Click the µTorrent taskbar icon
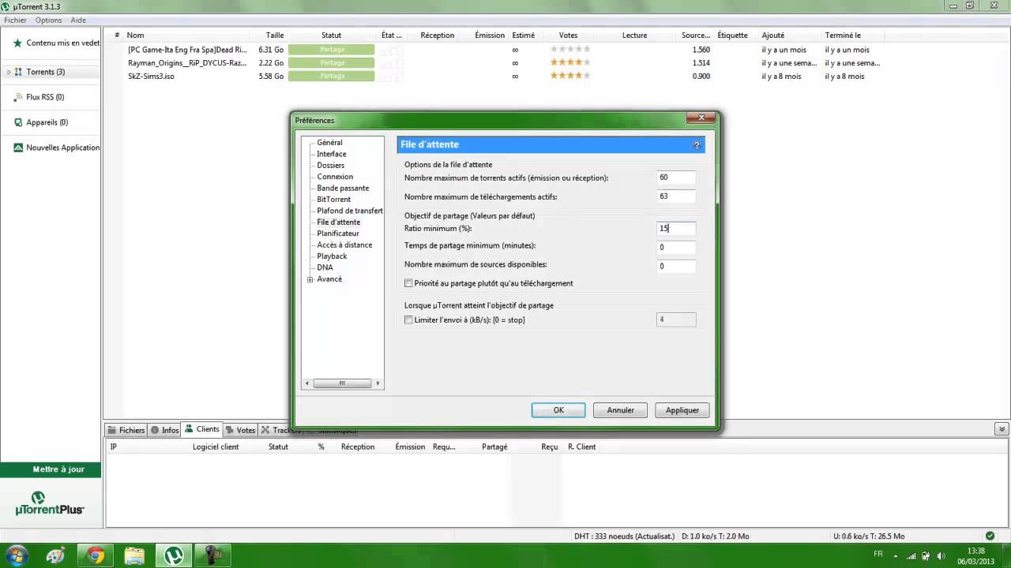 point(174,555)
